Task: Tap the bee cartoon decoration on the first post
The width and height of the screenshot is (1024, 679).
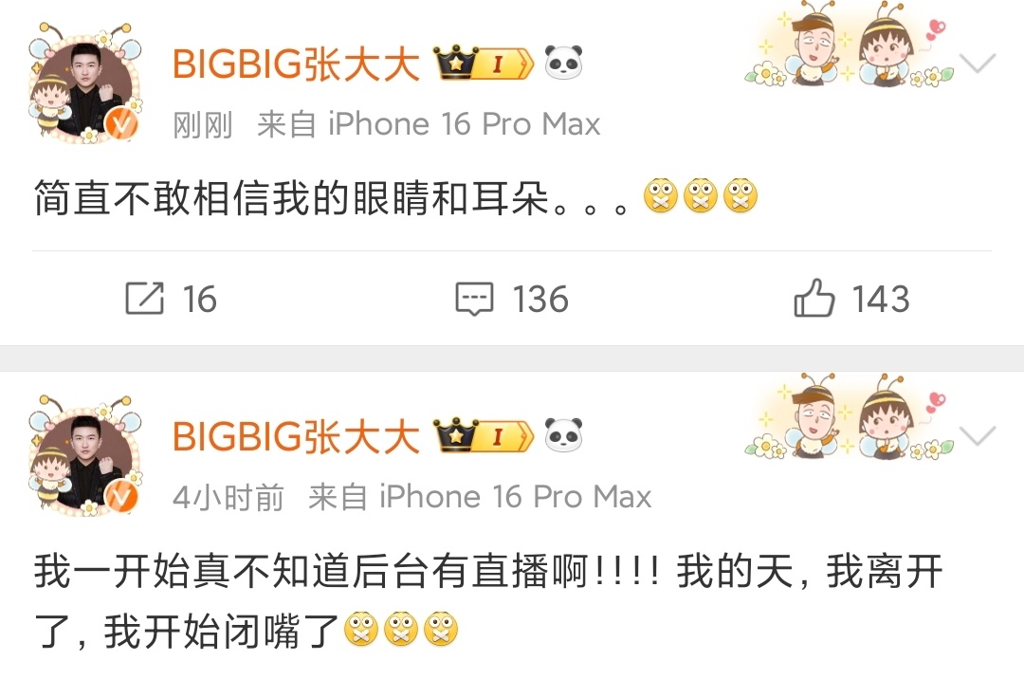Action: pyautogui.click(x=849, y=45)
